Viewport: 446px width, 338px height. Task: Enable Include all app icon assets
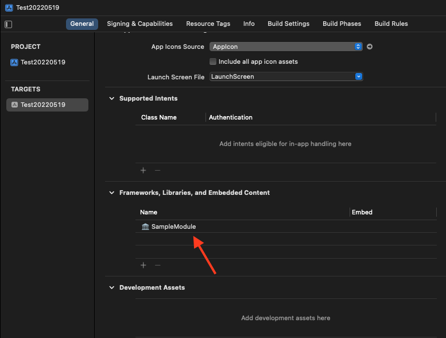click(213, 62)
